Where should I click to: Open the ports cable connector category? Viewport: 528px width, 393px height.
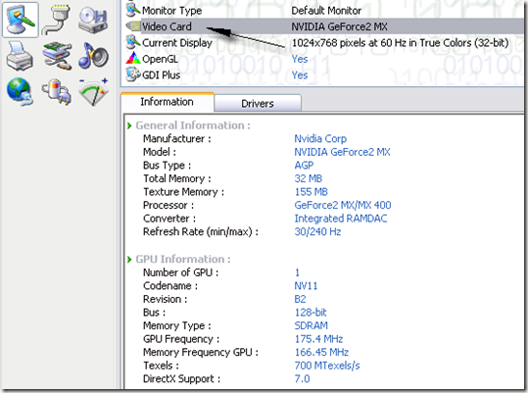tap(56, 20)
